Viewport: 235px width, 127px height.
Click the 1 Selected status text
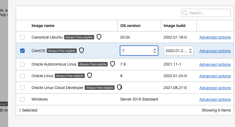coord(28,110)
